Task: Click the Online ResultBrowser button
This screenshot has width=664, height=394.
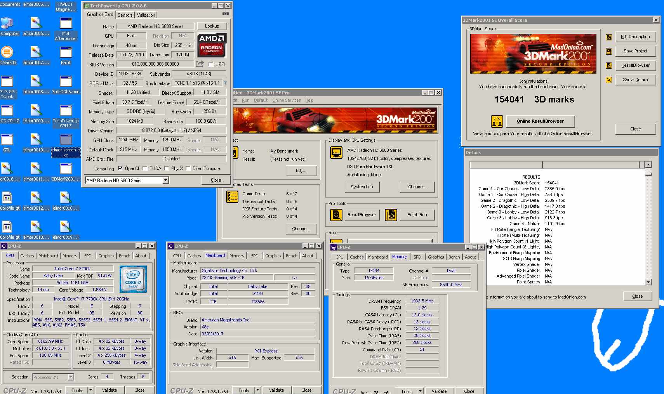Action: (540, 121)
